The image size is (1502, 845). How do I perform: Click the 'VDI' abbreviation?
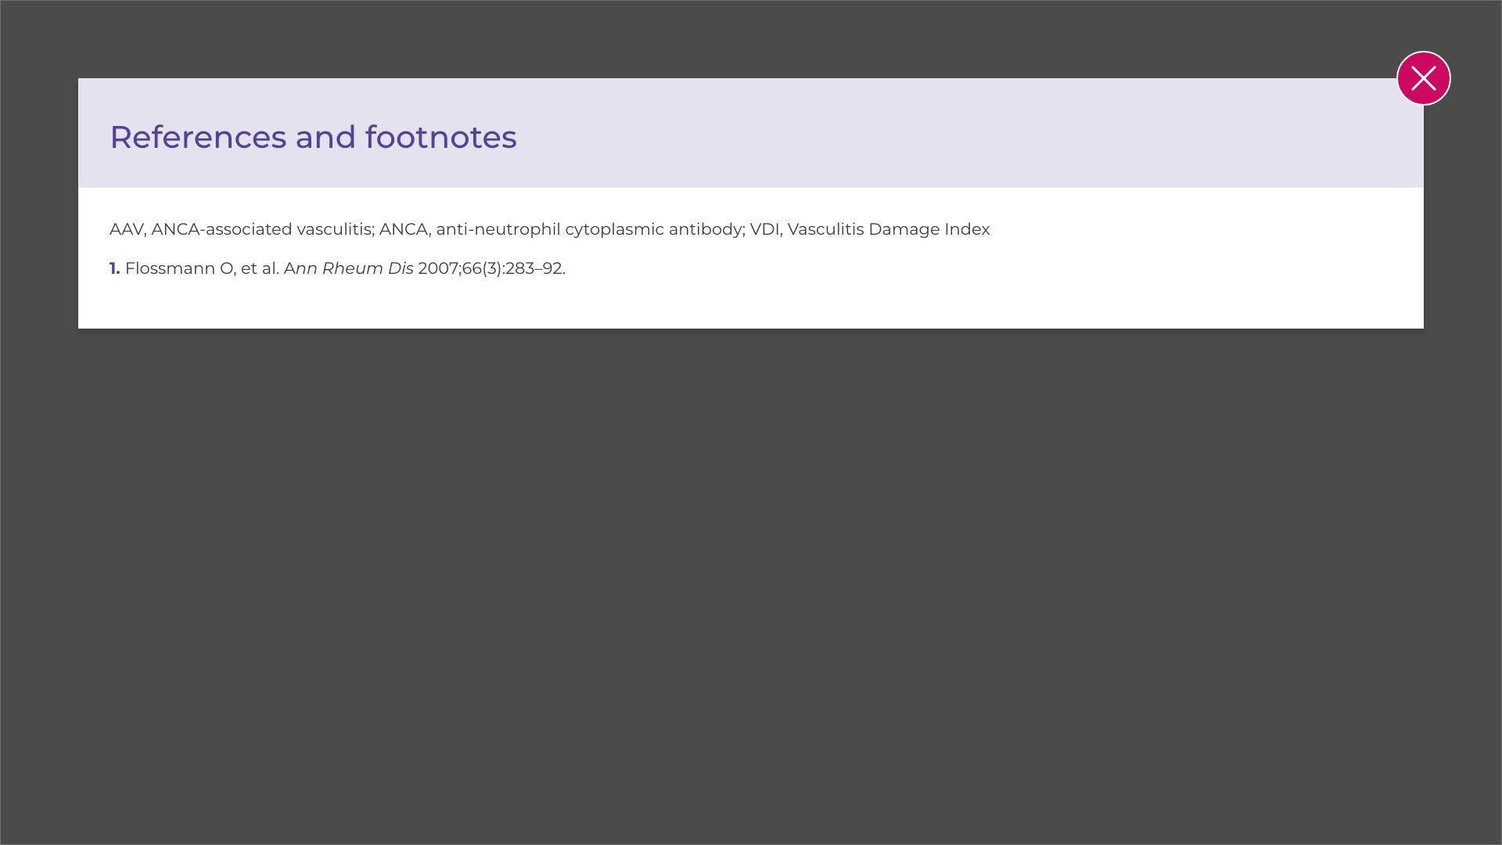(764, 229)
